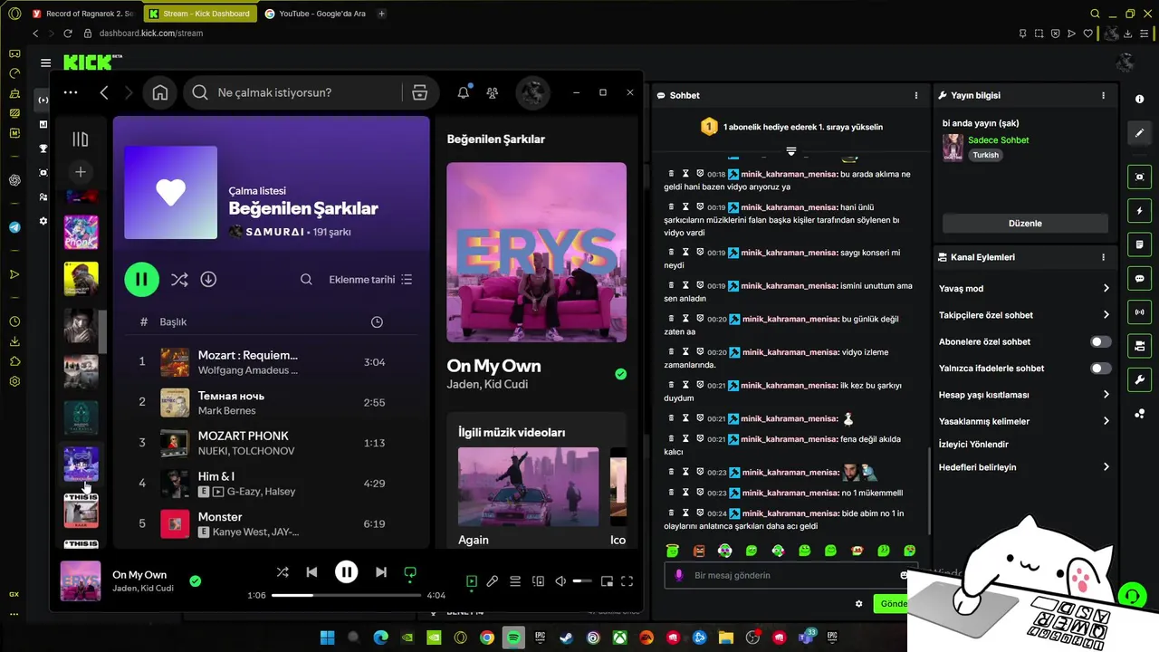Expand Yasaklanmış kelimeler
Screen dimensions: 1159x652
1024,421
